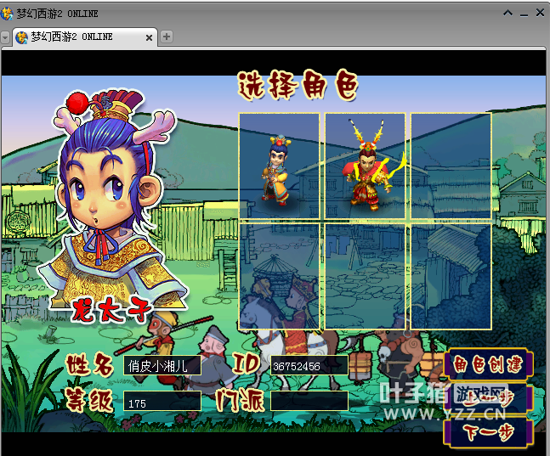Viewport: 550px width, 456px height.
Task: Choose the empty top-right character slot
Action: click(x=451, y=166)
